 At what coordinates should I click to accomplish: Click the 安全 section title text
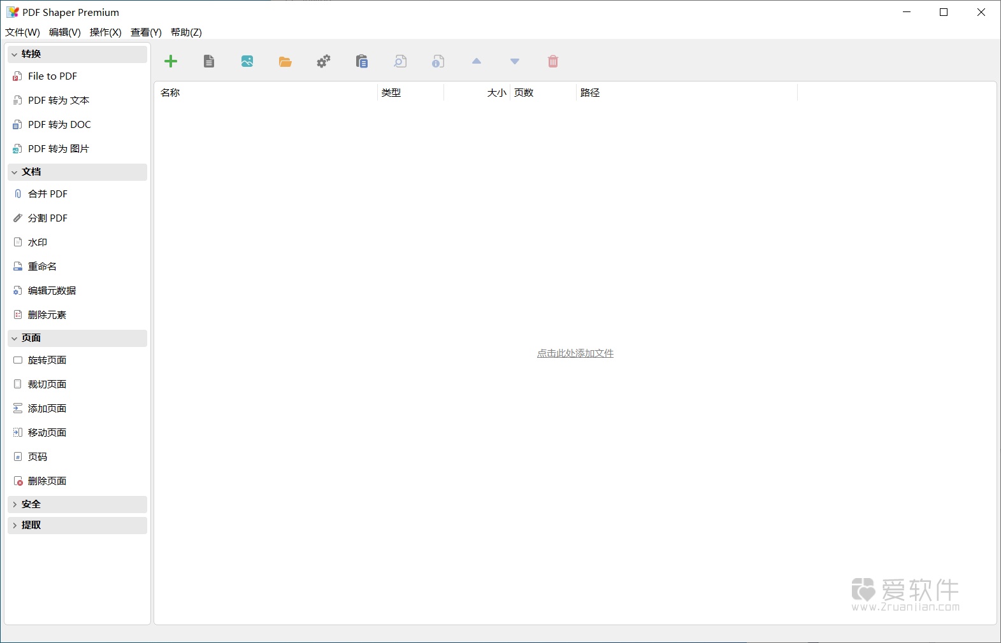click(31, 504)
